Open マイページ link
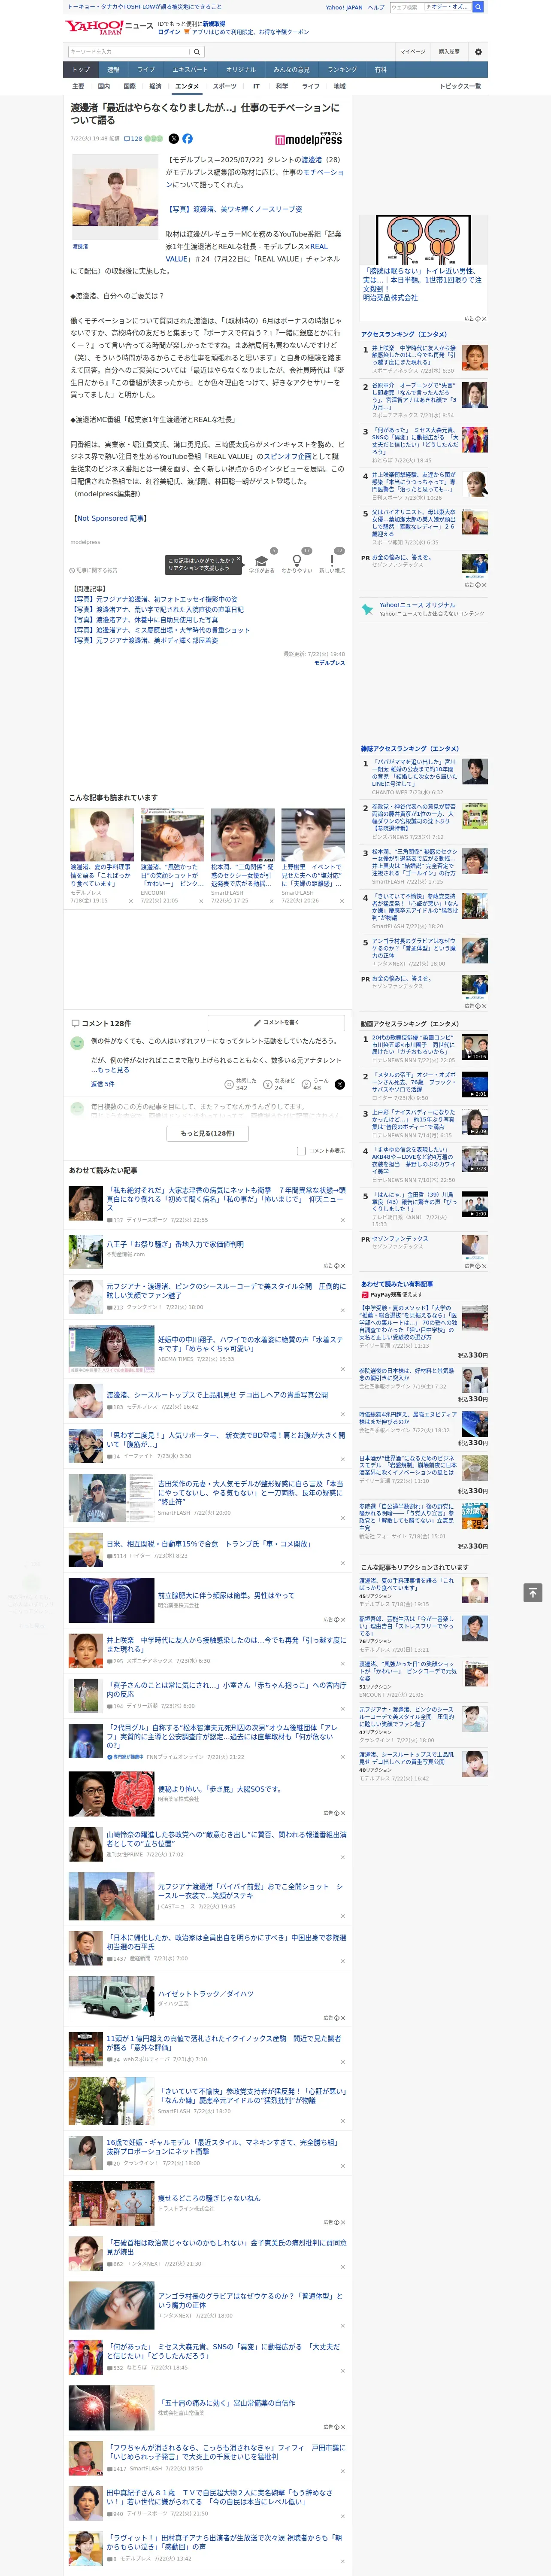Screen dimensions: 551x2576 click(413, 52)
